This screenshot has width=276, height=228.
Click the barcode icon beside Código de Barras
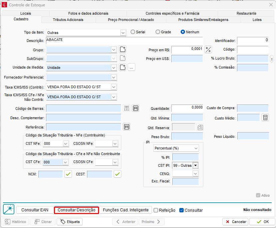[x=136, y=108]
